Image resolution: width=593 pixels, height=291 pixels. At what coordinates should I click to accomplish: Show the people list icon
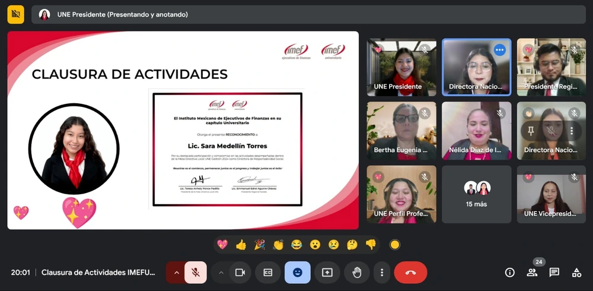tap(532, 273)
